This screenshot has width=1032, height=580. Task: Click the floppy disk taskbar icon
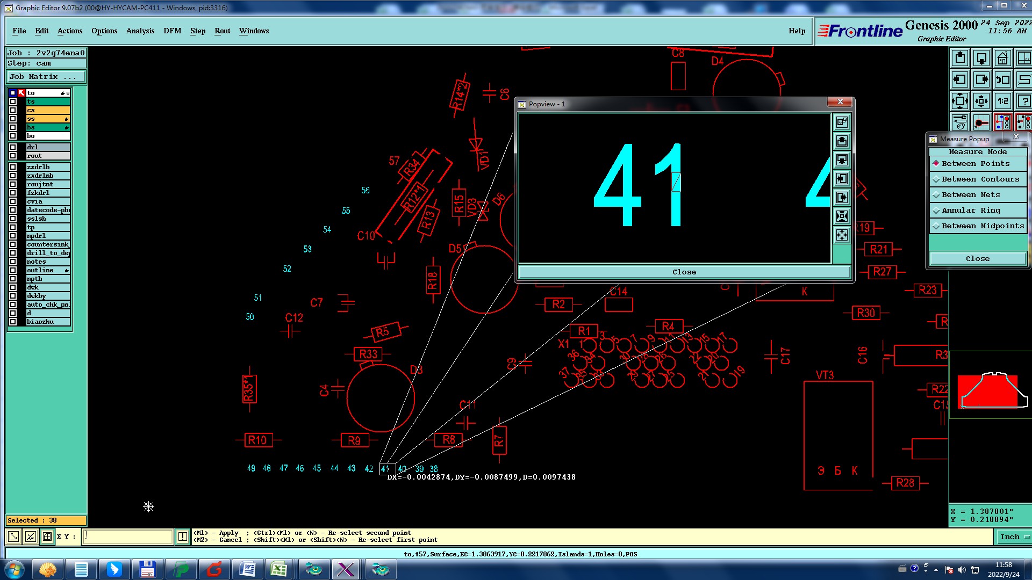tap(147, 569)
